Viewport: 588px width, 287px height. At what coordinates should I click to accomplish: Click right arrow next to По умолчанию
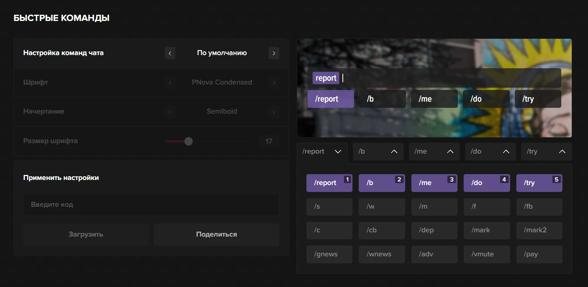tap(273, 53)
